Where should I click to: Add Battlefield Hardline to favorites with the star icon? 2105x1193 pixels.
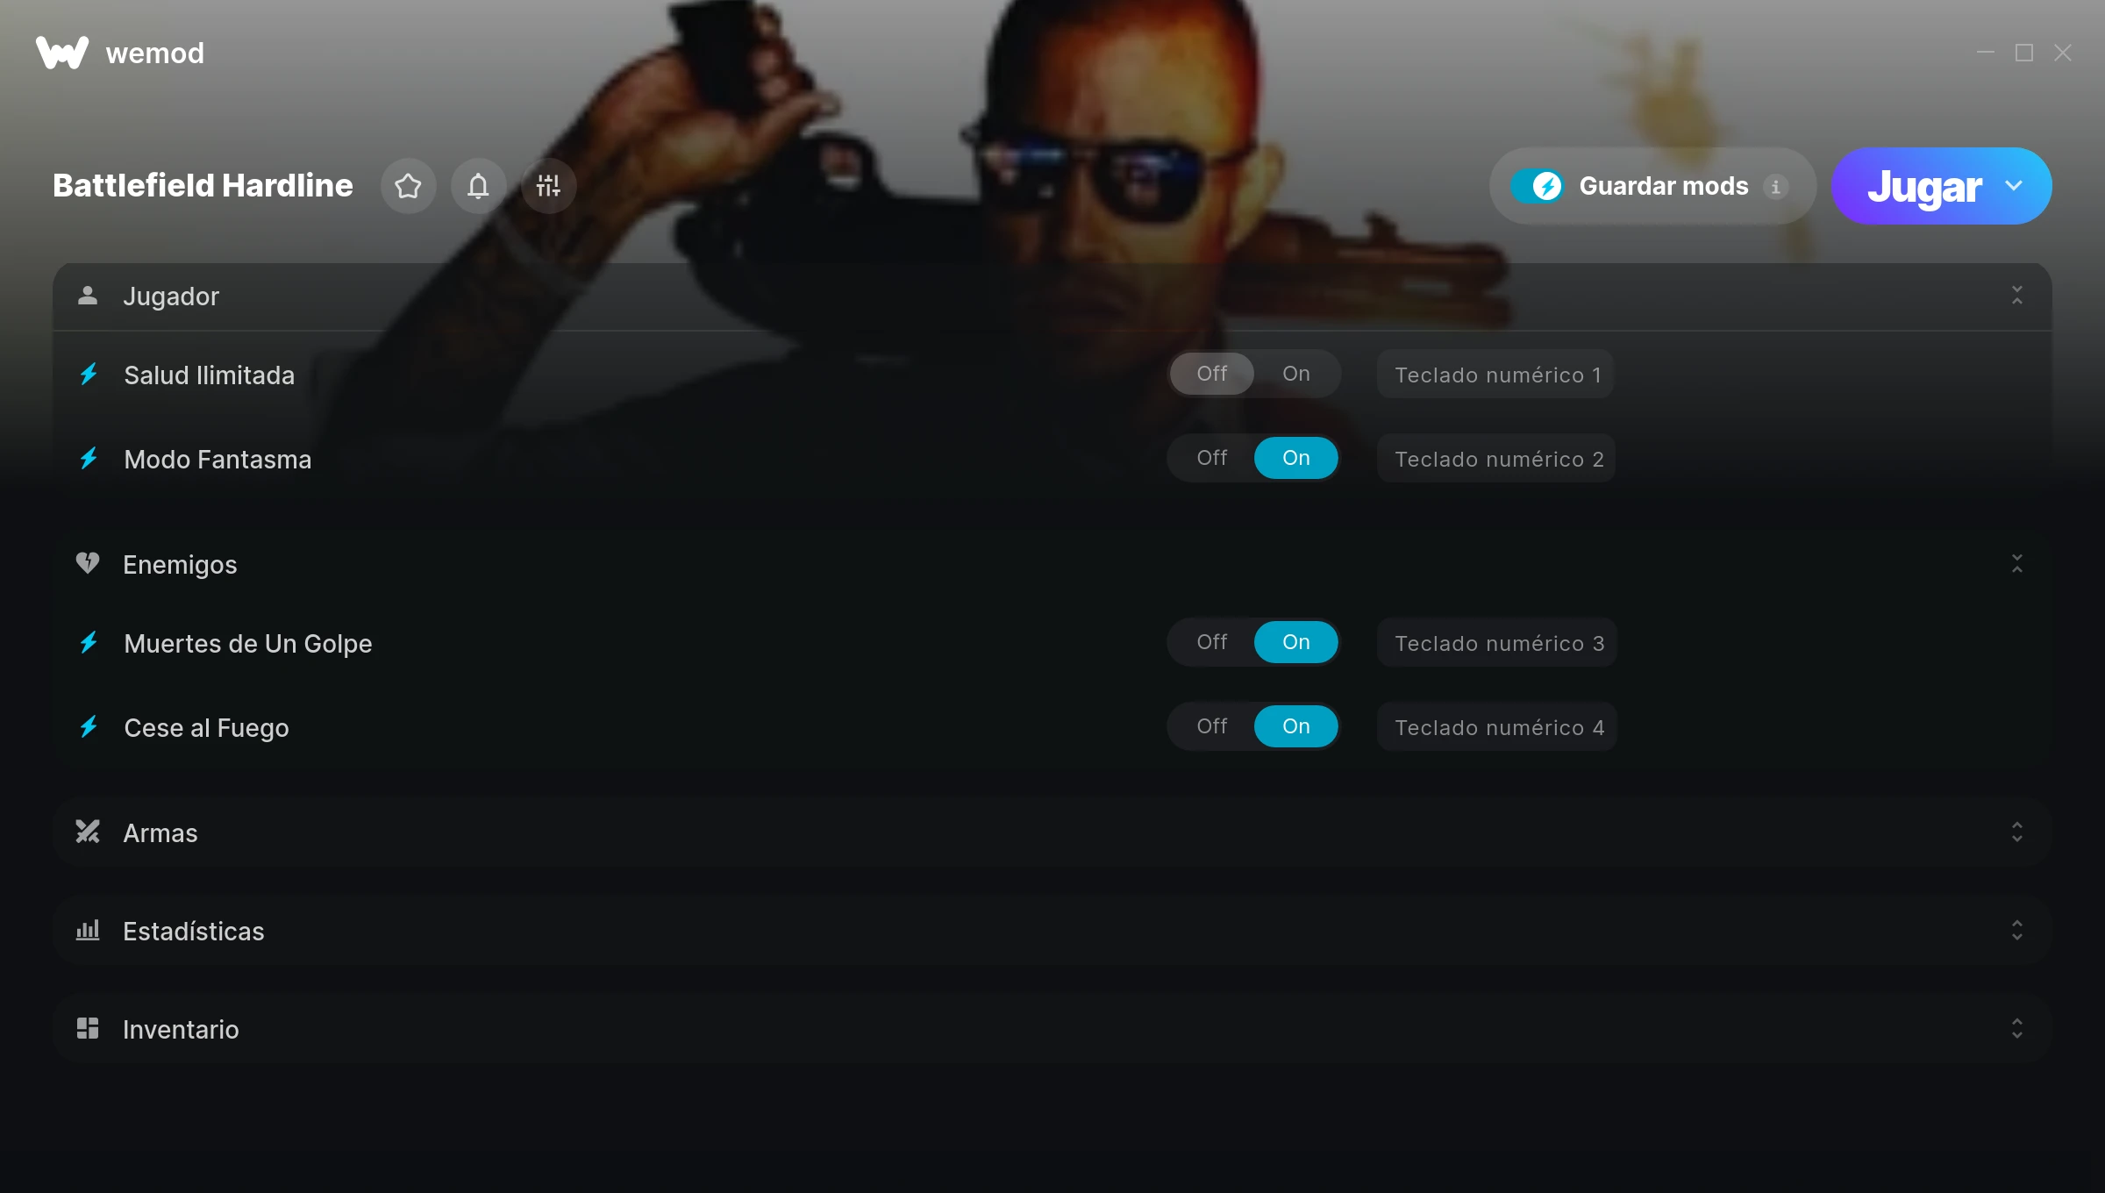click(x=408, y=186)
